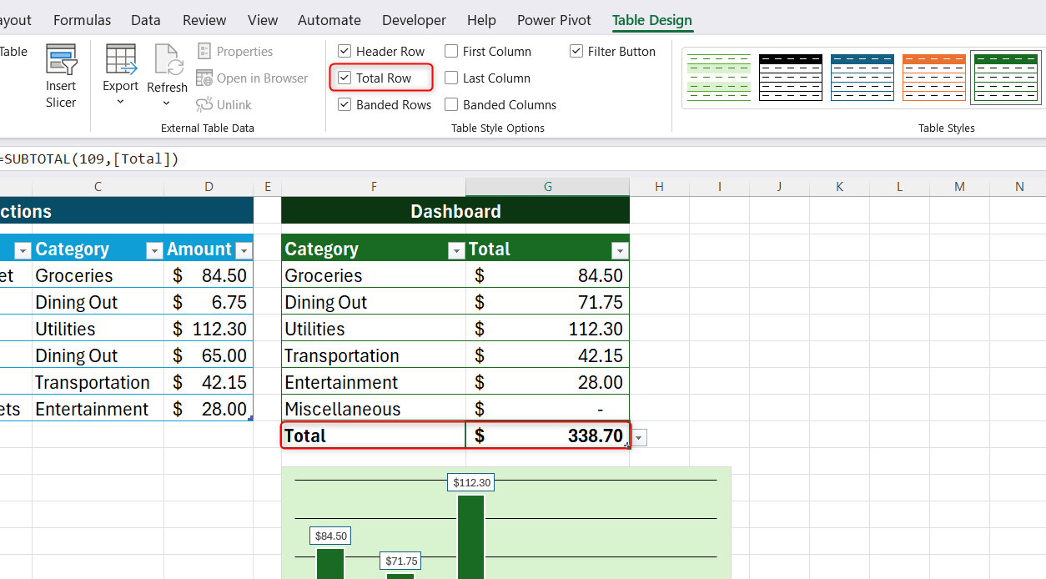Select the Dashboard Entertainment cell
The image size is (1046, 579).
[x=374, y=382]
